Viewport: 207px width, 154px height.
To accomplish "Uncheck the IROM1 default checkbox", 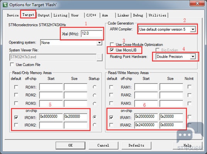I will pyautogui.click(x=16, y=117).
